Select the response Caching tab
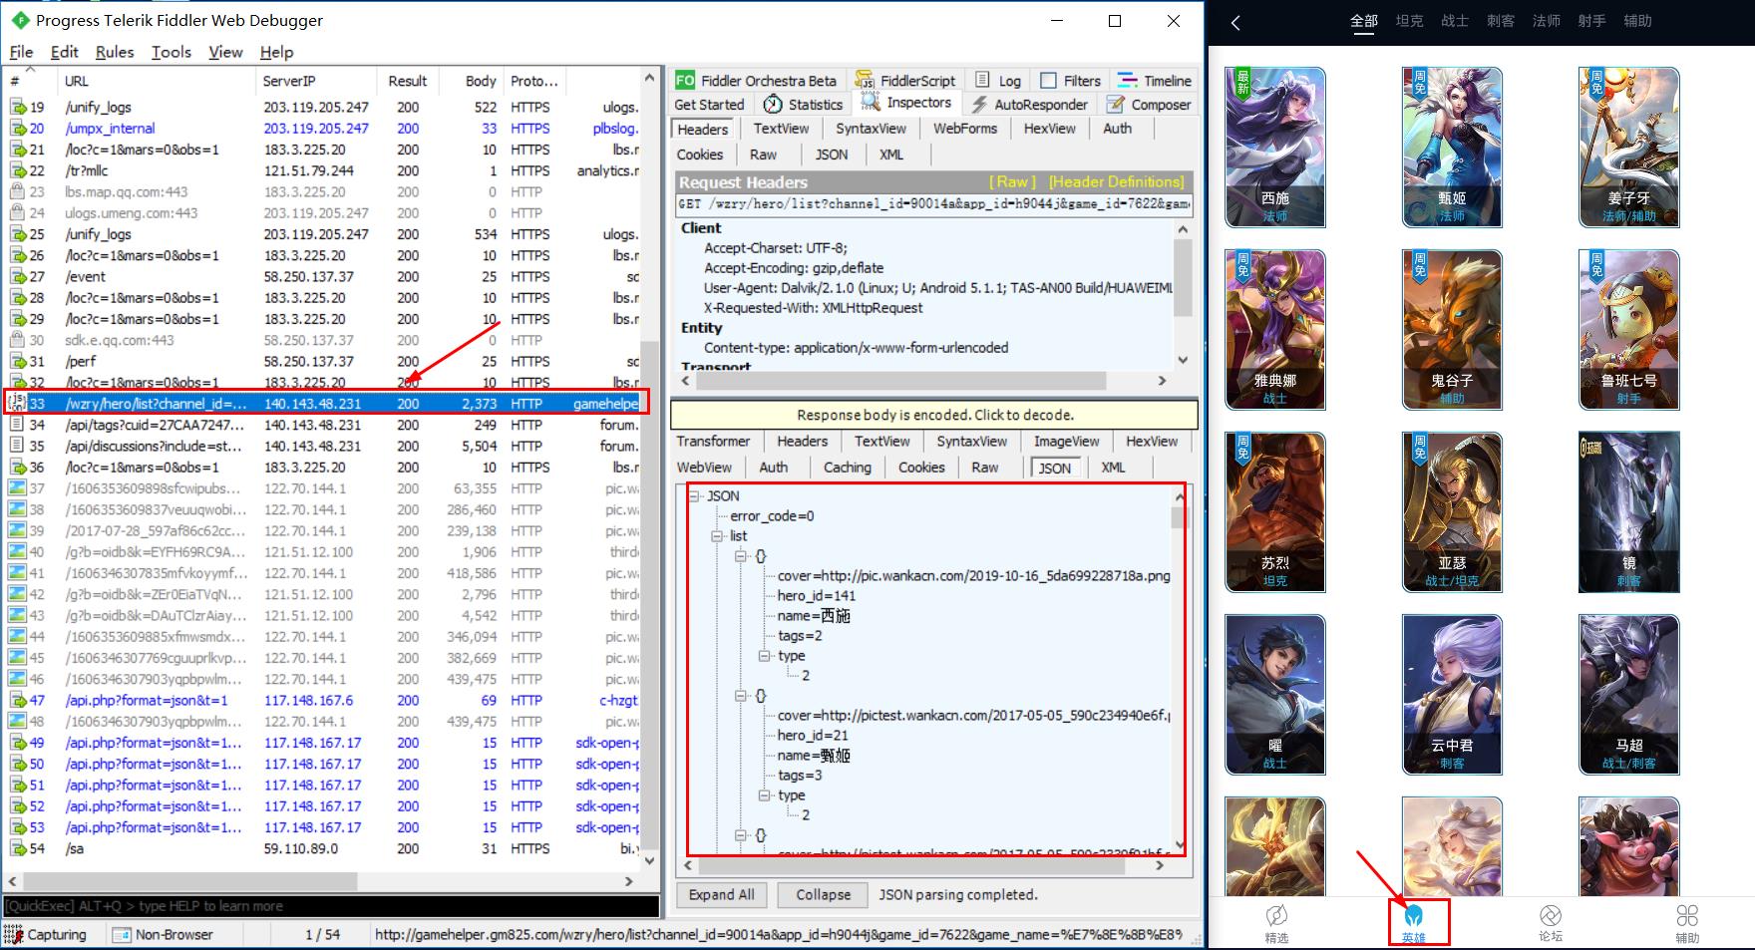The height and width of the screenshot is (950, 1755). [x=847, y=468]
